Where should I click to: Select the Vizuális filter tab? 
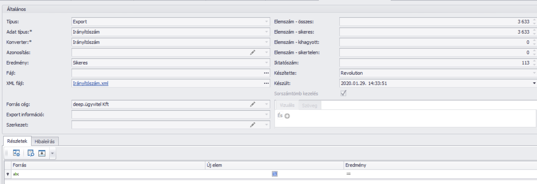287,106
